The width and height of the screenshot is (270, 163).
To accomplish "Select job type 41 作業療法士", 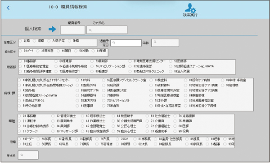I will pyautogui.click(x=82, y=121).
